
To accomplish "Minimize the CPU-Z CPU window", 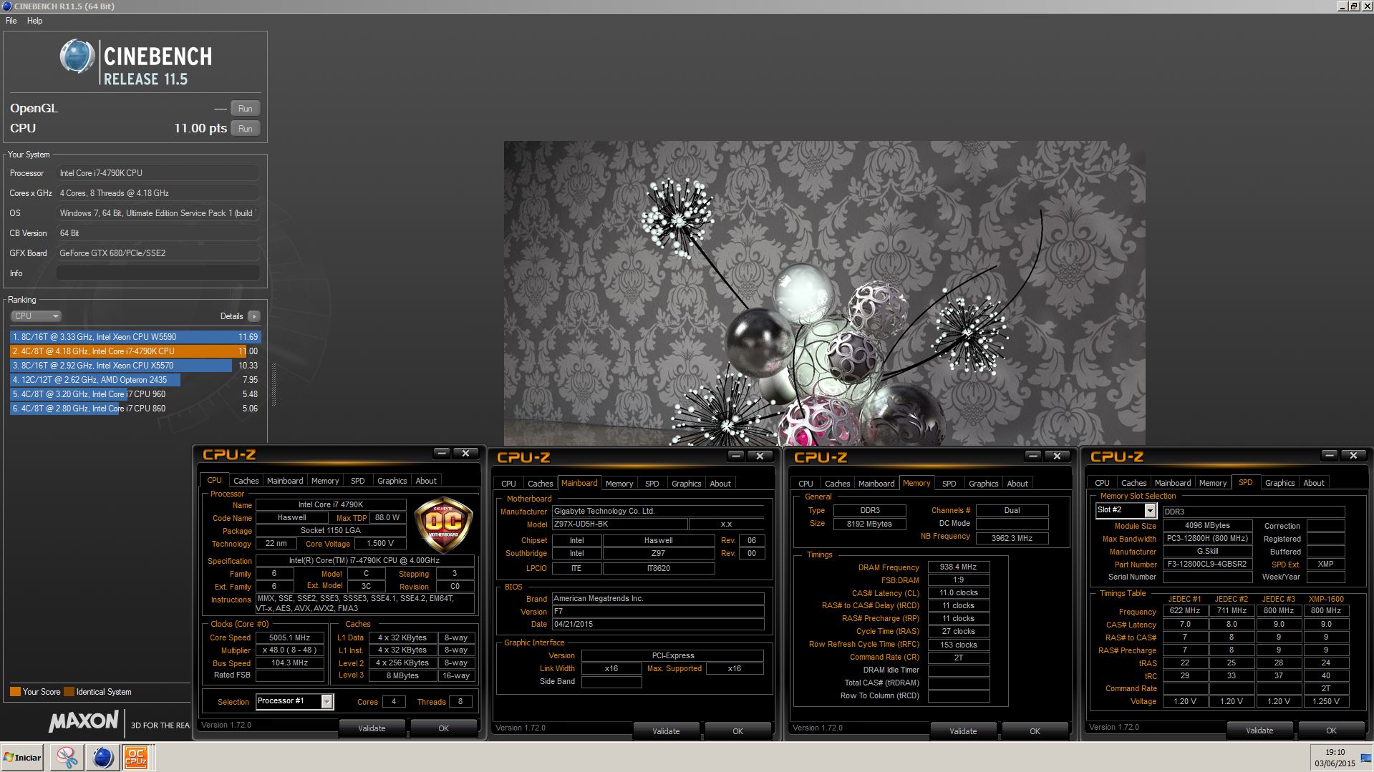I will click(442, 453).
